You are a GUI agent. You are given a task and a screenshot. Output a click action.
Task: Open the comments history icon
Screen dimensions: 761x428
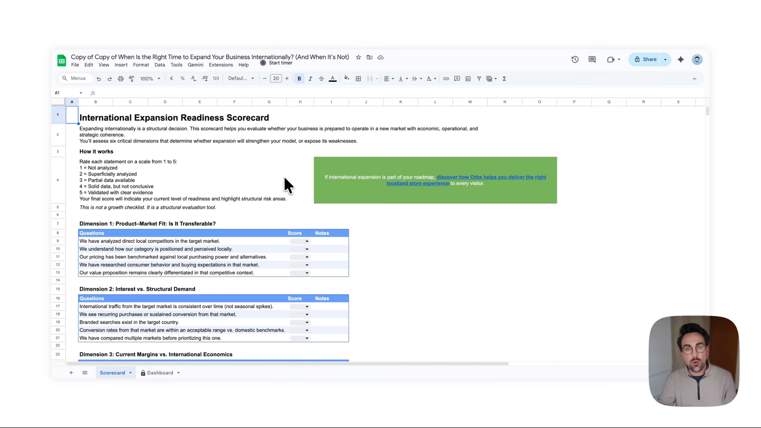(x=592, y=59)
